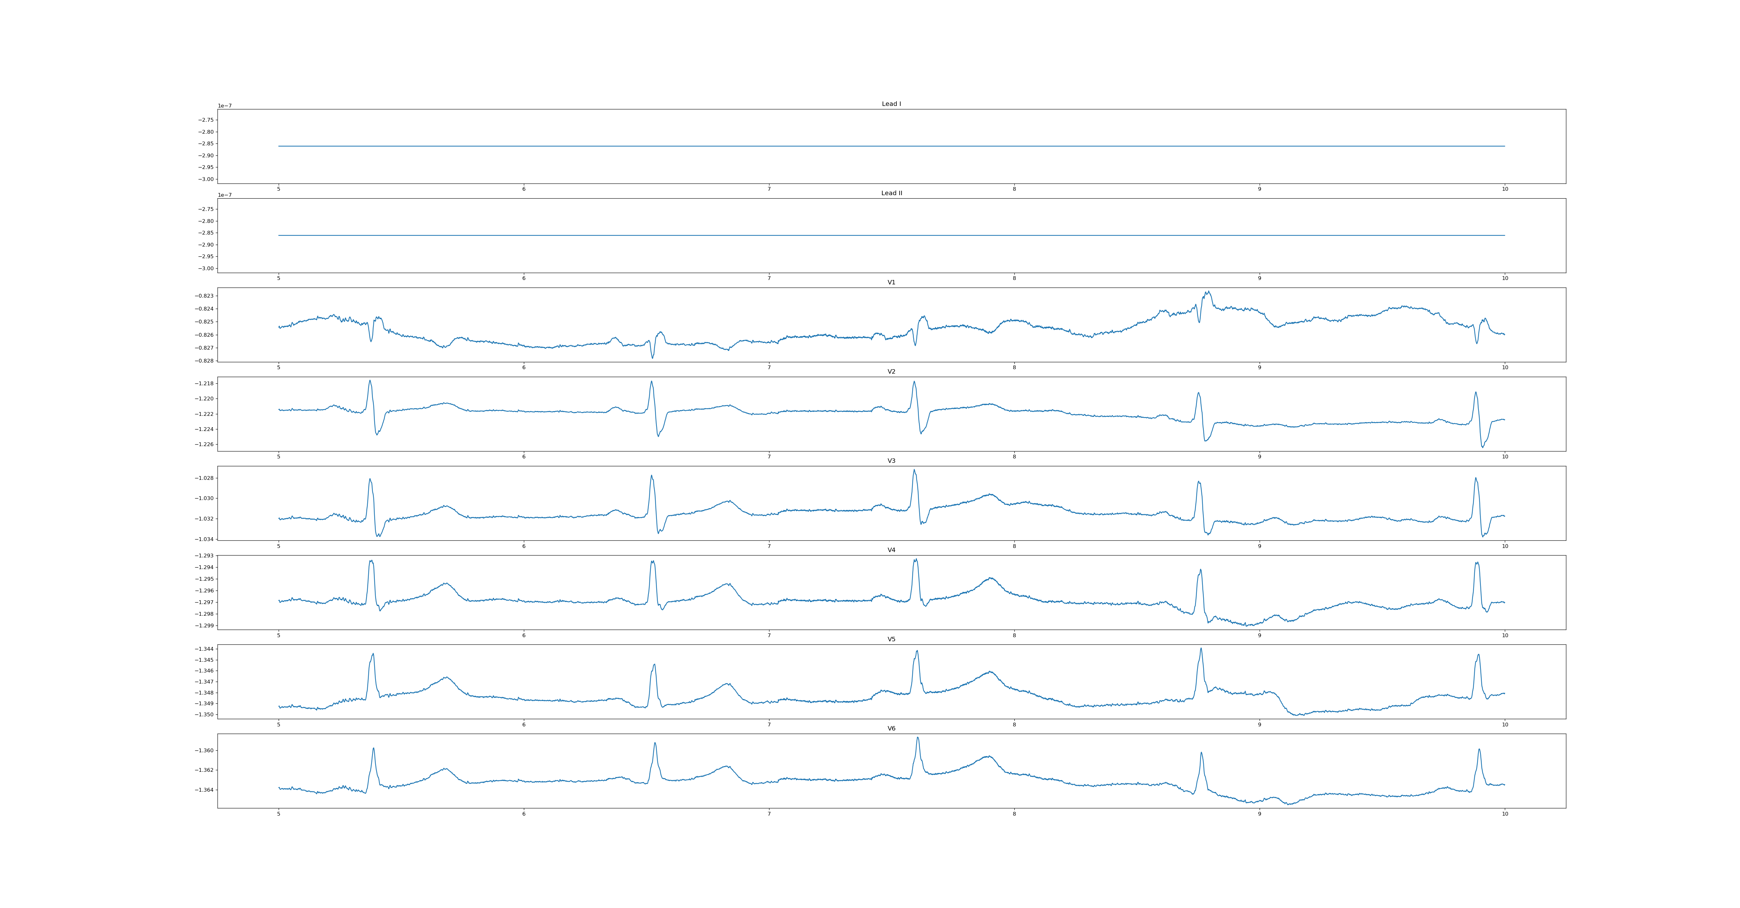Click the last R-wave peak in V4 plot

point(1476,563)
